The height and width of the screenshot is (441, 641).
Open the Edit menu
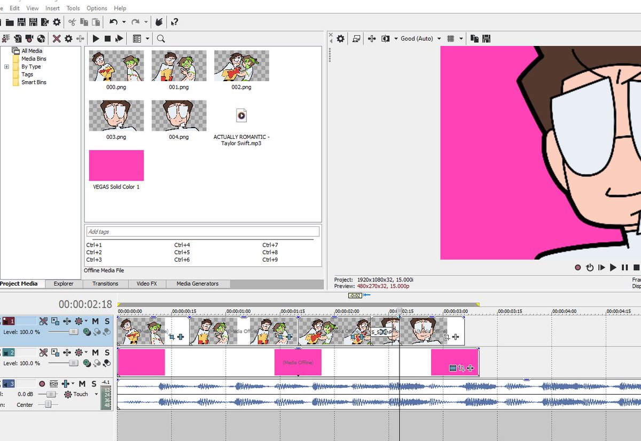point(14,8)
